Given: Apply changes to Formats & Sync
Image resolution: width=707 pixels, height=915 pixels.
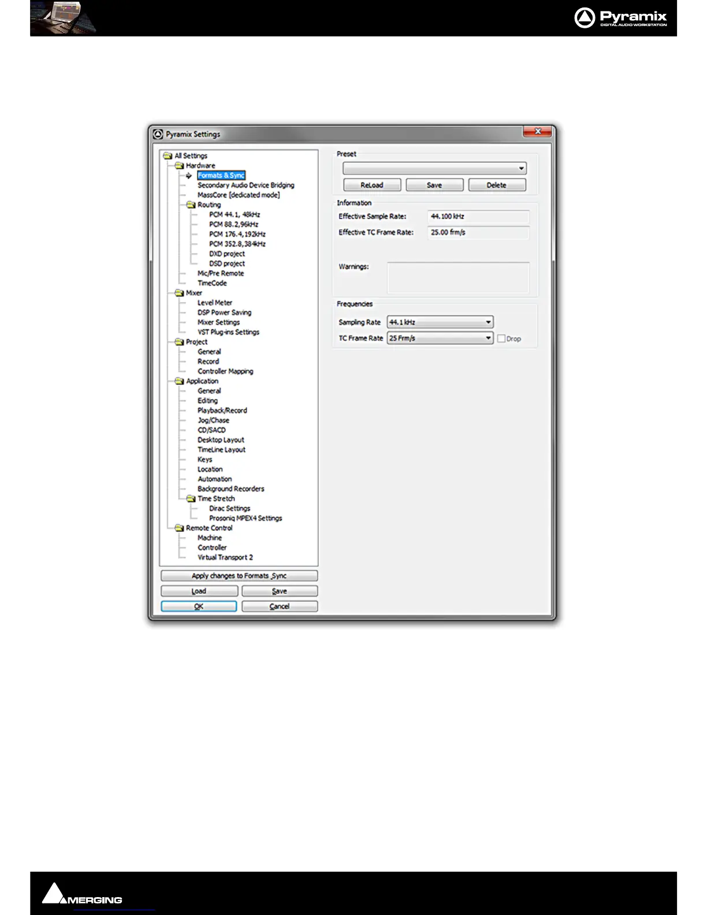Looking at the screenshot, I should (x=239, y=576).
